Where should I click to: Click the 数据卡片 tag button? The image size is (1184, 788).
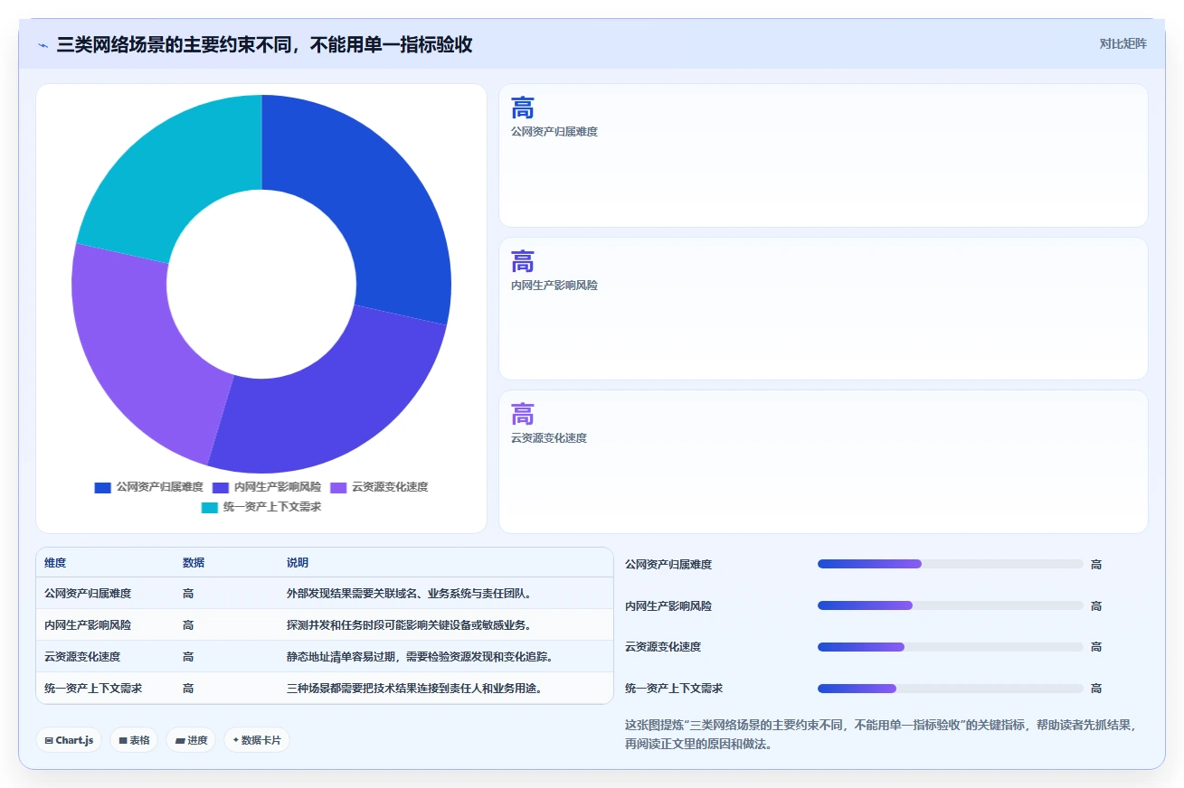pyautogui.click(x=257, y=740)
